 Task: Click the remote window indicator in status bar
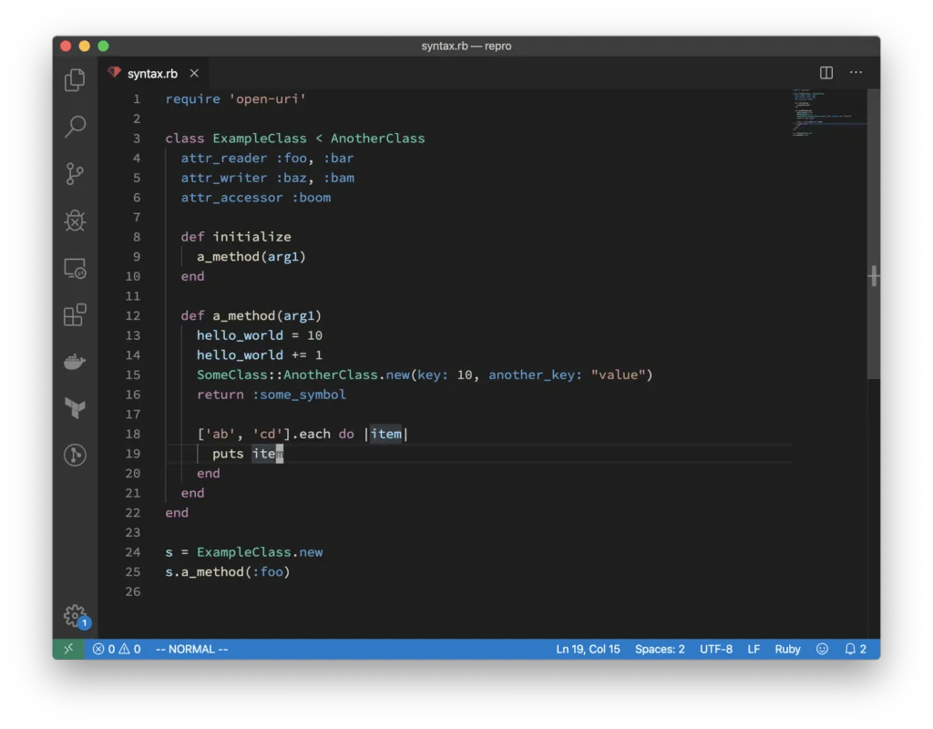click(x=69, y=649)
